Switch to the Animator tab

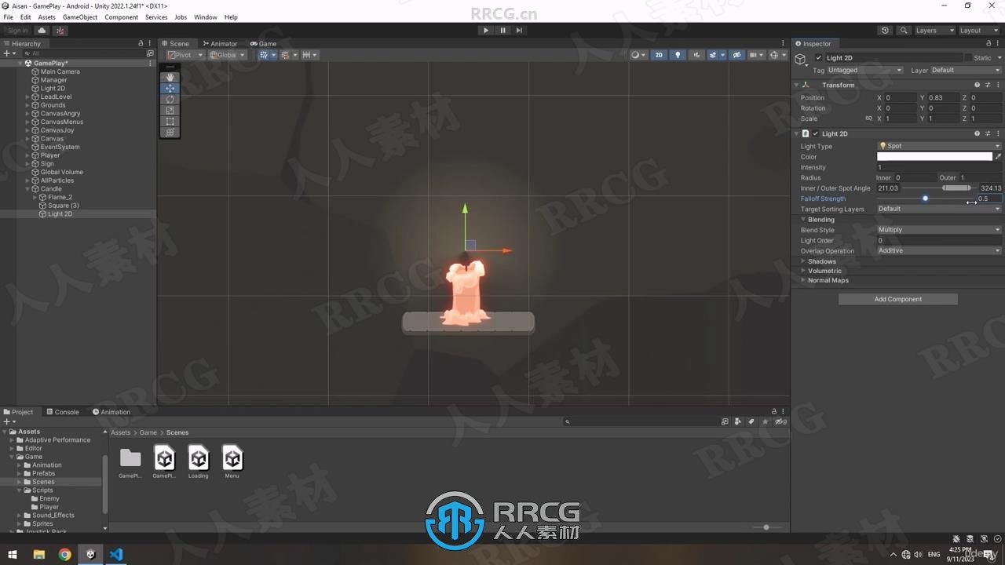(x=220, y=44)
